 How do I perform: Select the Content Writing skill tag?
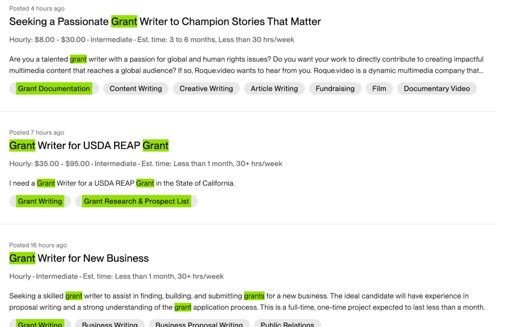135,88
